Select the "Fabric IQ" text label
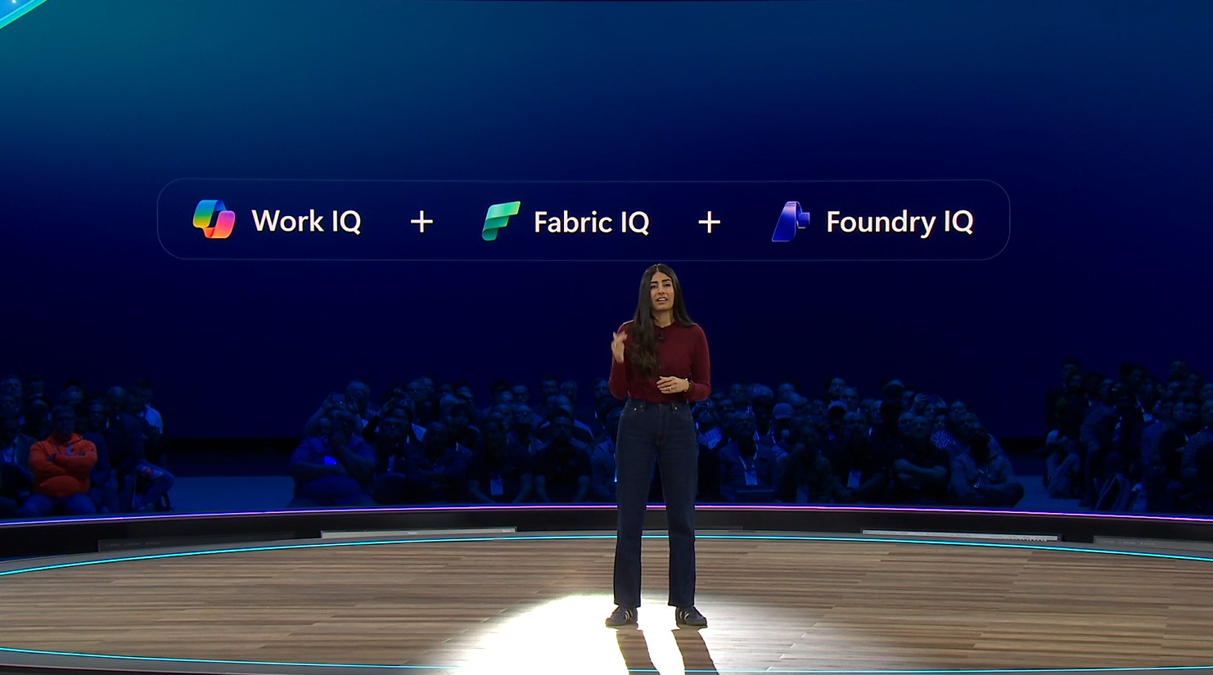 pos(591,222)
